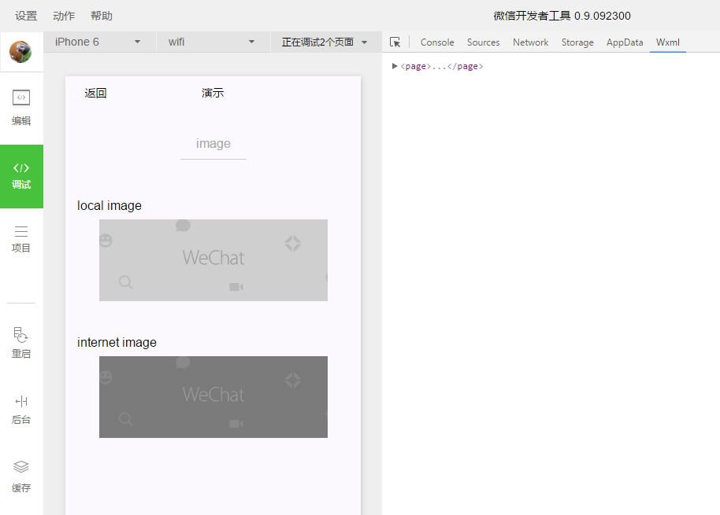Click the 'internet image' label

117,342
